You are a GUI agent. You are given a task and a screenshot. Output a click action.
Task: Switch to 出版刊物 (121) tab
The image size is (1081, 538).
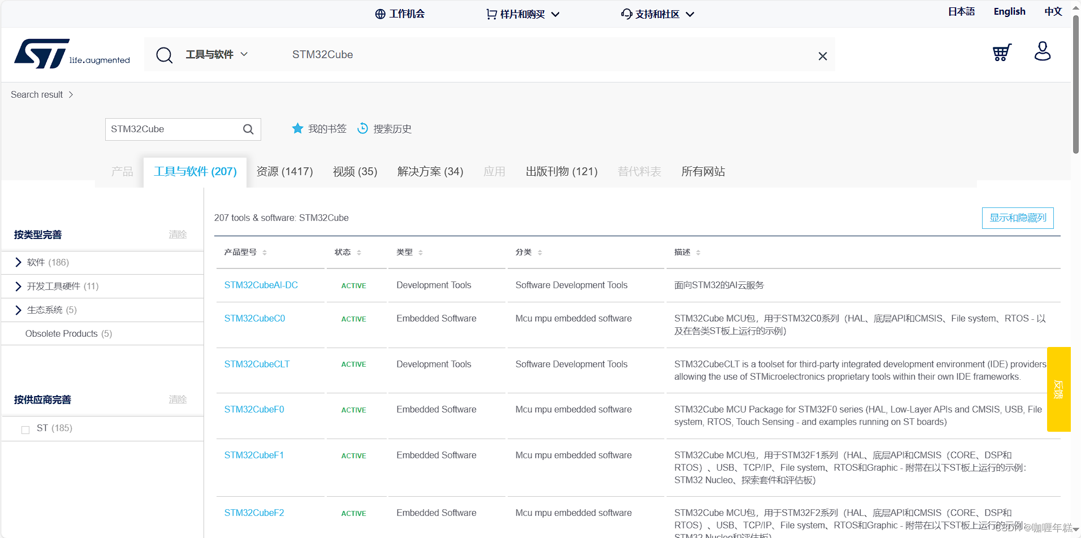[561, 172]
